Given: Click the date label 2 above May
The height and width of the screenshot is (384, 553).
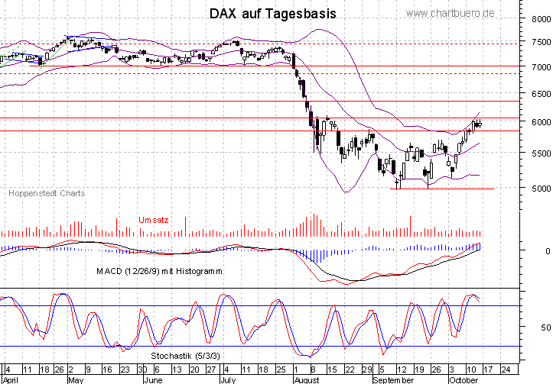Looking at the screenshot, I should click(x=70, y=370).
